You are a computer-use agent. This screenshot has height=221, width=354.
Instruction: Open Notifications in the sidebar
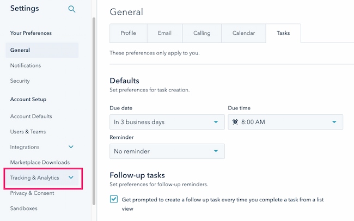26,65
